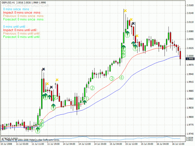Screen dimensions: 195x146
Task: Select the red 'Impact: 0 mins until until' label
Action: 20,30
